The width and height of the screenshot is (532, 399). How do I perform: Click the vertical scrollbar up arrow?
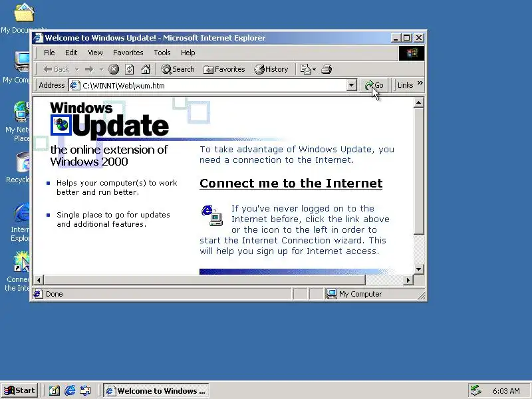(x=419, y=102)
